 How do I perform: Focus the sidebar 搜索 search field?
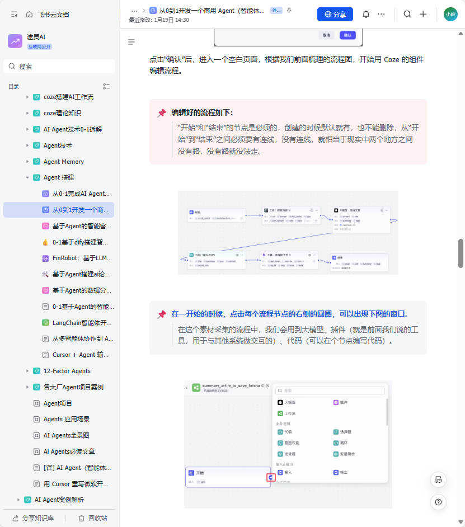tap(59, 66)
